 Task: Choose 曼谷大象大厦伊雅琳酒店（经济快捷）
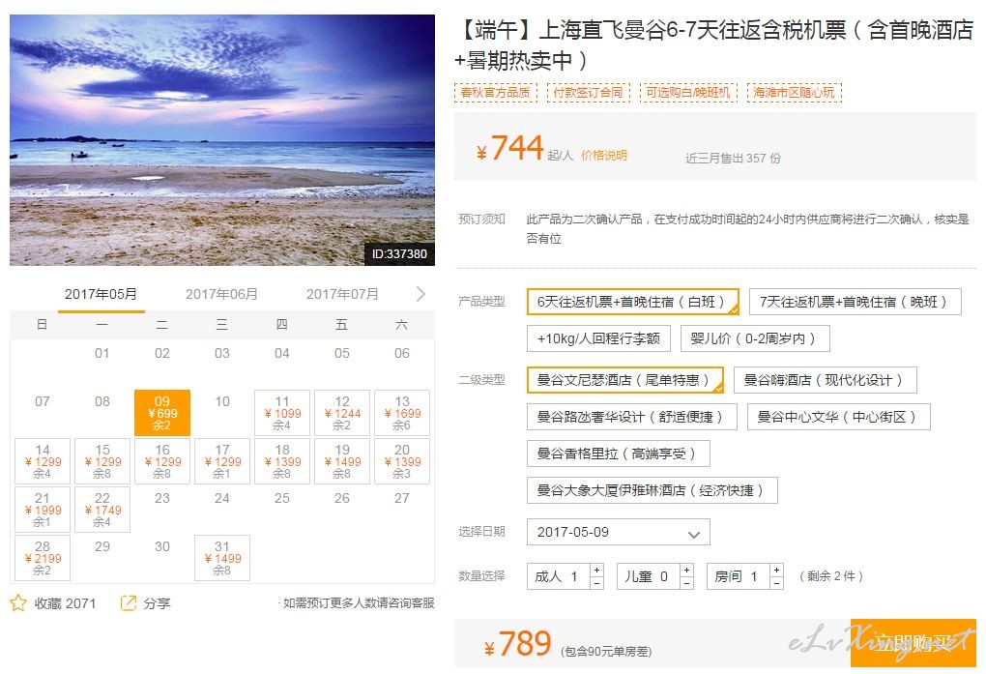click(x=652, y=490)
